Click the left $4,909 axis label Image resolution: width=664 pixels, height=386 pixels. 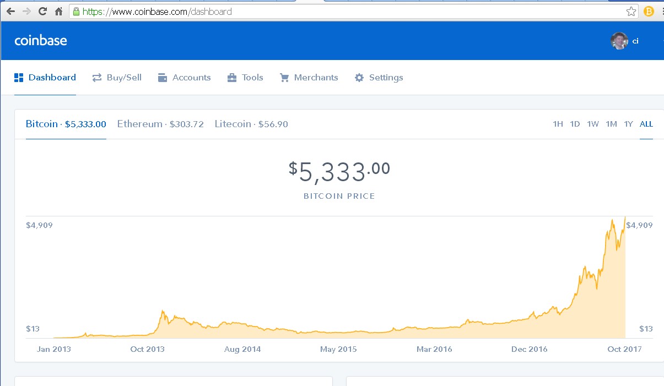point(39,225)
